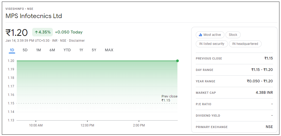Click the MPS Infotecnics Ltd title
The image size is (281, 136).
[34, 16]
